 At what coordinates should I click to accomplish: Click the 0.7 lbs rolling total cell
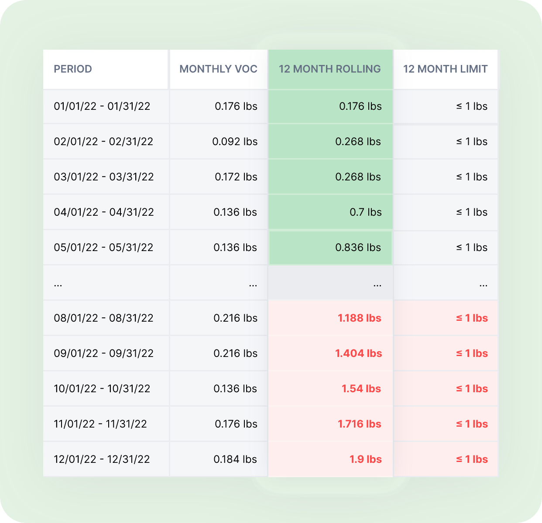(365, 212)
